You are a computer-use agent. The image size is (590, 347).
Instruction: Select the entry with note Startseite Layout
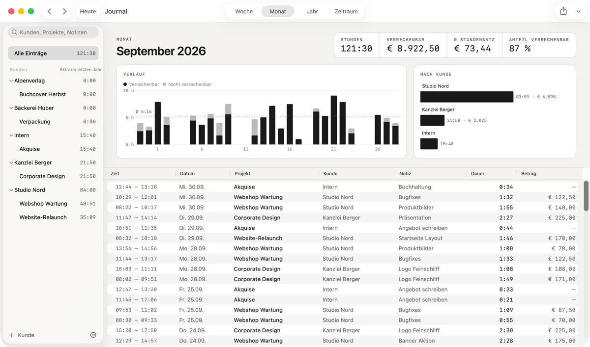point(343,239)
